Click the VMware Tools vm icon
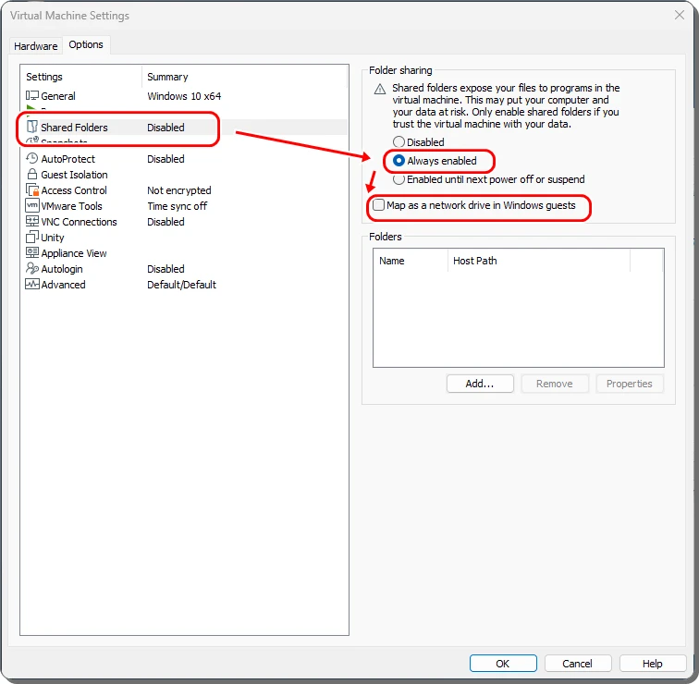This screenshot has width=699, height=684. pos(32,206)
